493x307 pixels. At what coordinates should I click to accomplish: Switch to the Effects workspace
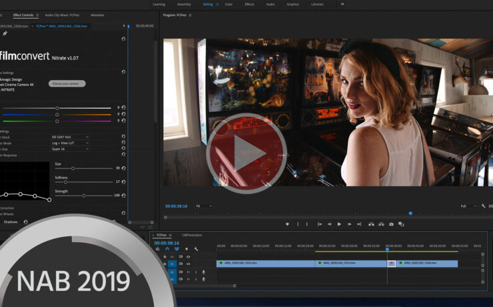click(249, 4)
